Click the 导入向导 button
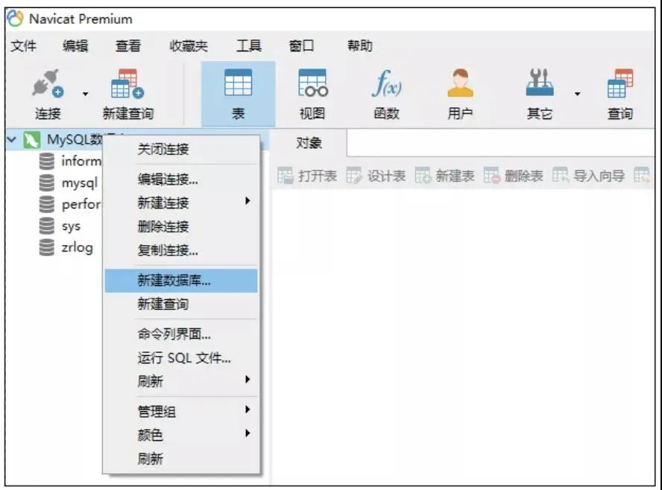The image size is (662, 490). [588, 176]
